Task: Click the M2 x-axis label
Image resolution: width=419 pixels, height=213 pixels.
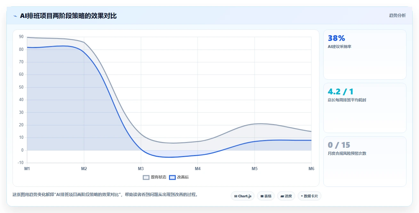Action: tap(84, 169)
